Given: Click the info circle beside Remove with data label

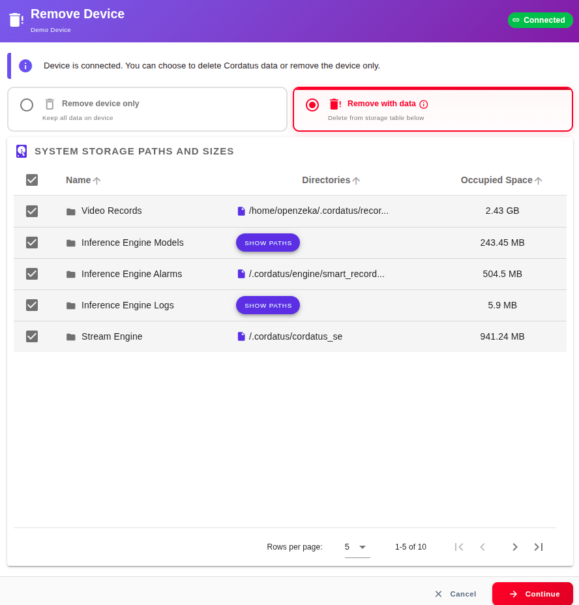Looking at the screenshot, I should pos(424,104).
